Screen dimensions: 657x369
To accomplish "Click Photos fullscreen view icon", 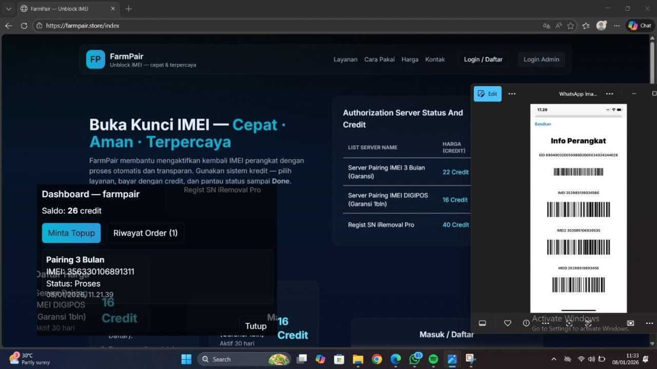I will pyautogui.click(x=631, y=323).
